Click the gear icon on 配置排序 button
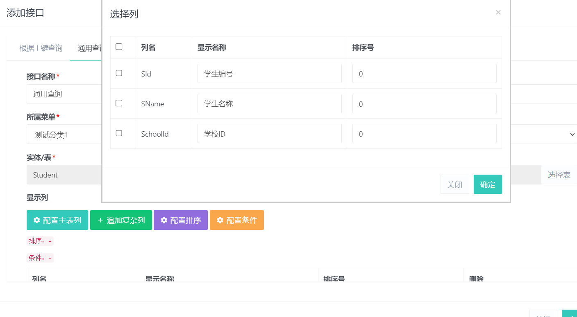The image size is (577, 317). [x=164, y=220]
